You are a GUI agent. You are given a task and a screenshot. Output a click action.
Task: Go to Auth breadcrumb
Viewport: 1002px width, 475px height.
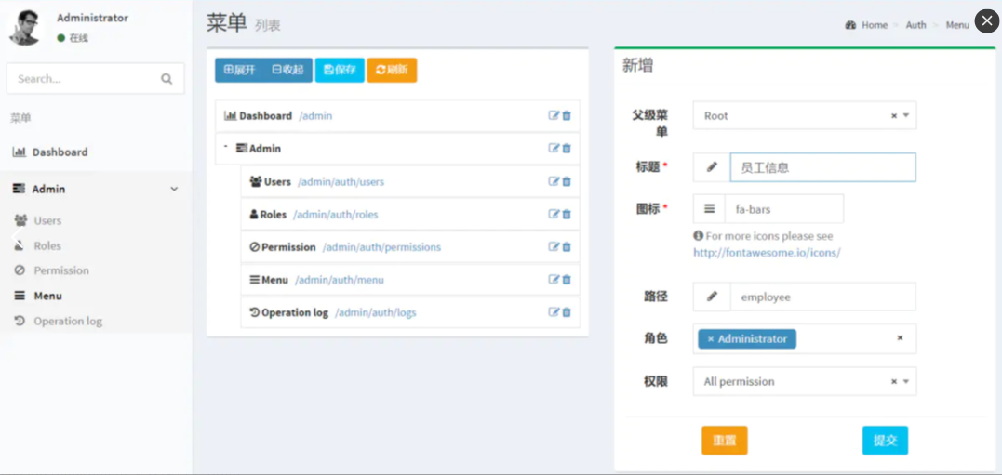tap(915, 25)
